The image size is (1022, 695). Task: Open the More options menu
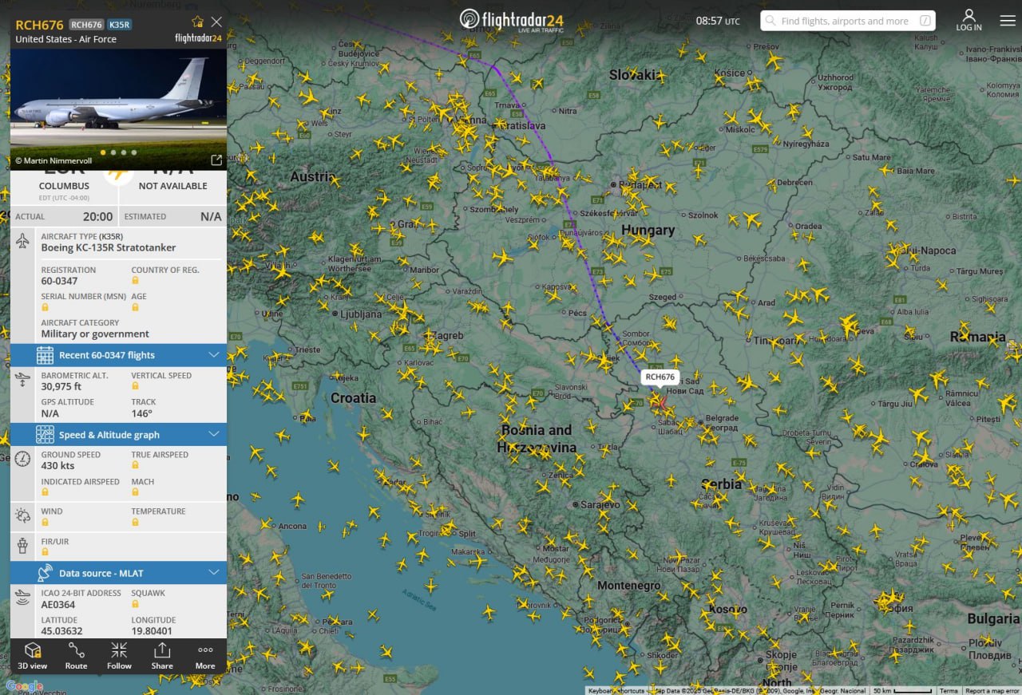pyautogui.click(x=205, y=656)
